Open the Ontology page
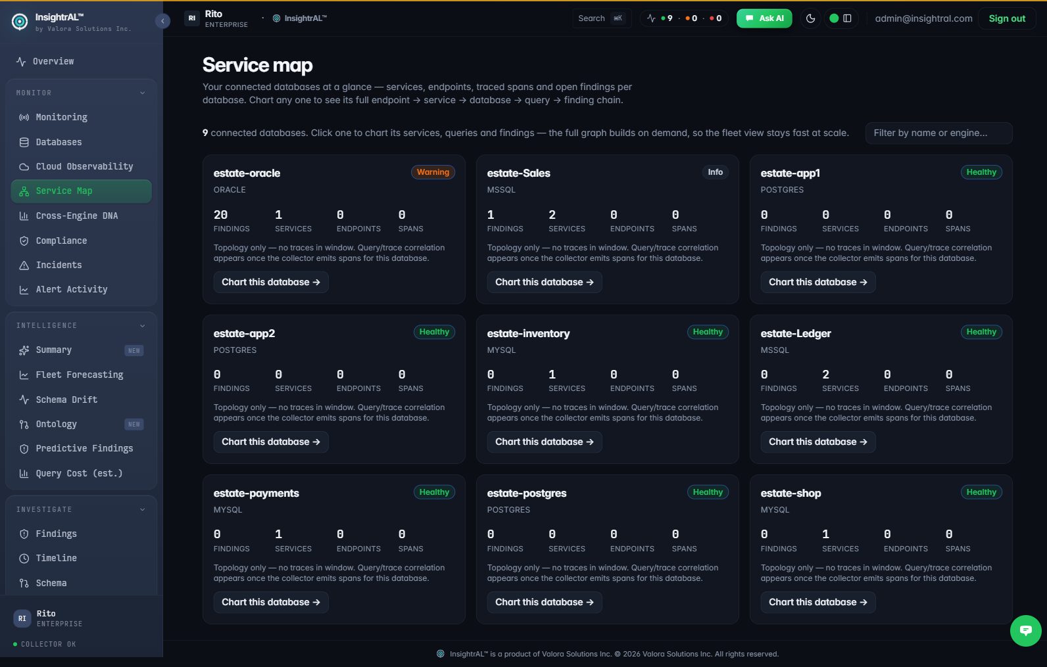This screenshot has width=1047, height=667. pyautogui.click(x=82, y=424)
